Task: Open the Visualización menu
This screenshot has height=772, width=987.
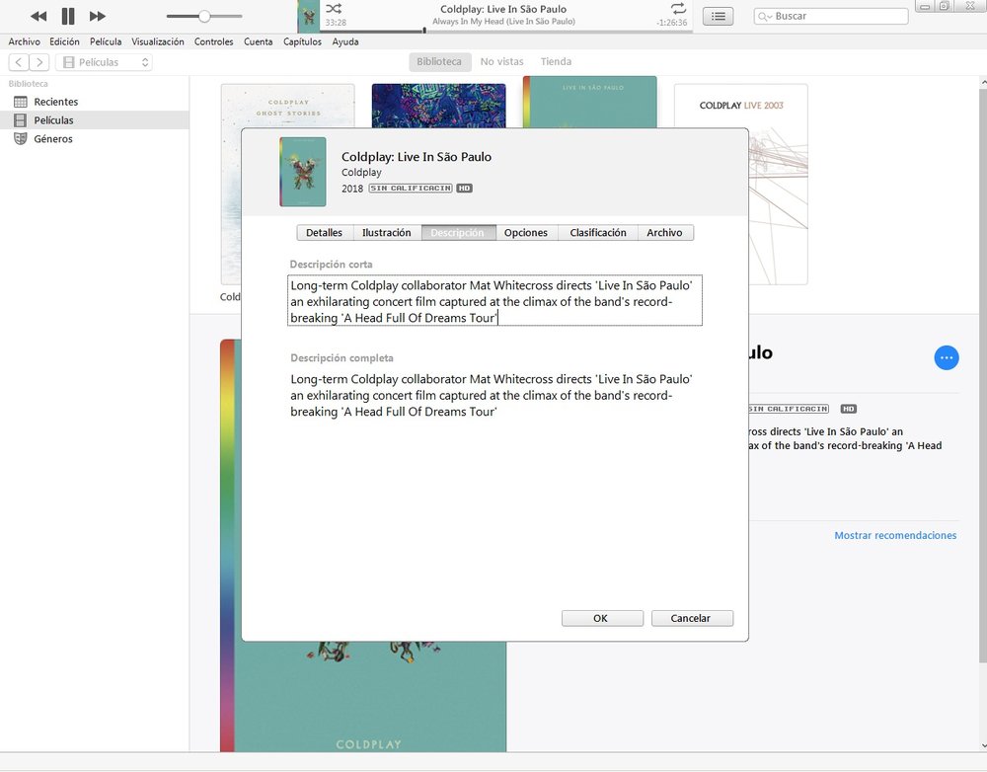Action: click(157, 41)
